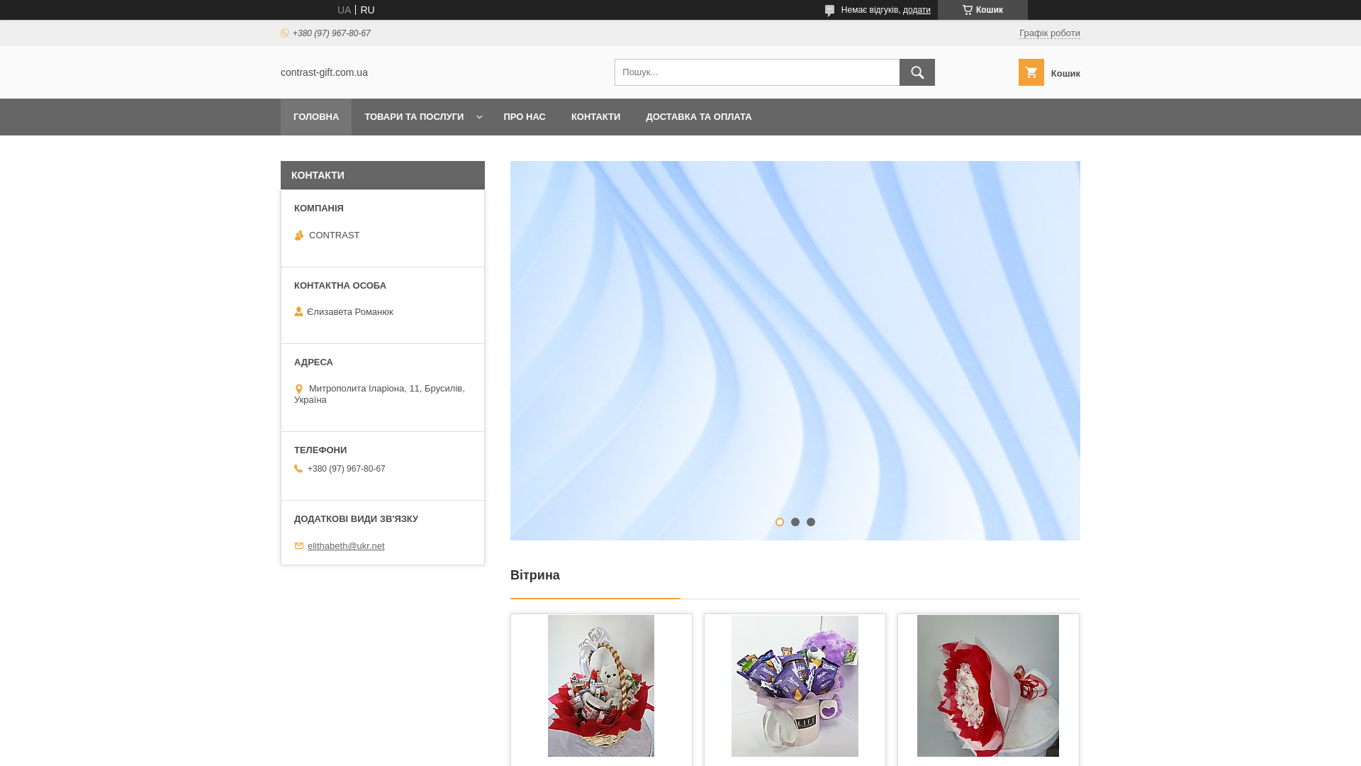Image resolution: width=1361 pixels, height=766 pixels.
Task: Expand the Графік роботи schedule
Action: pos(1049,33)
